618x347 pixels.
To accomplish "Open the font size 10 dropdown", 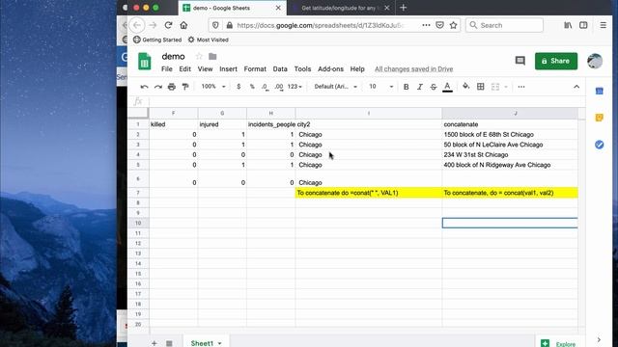I will coord(380,87).
